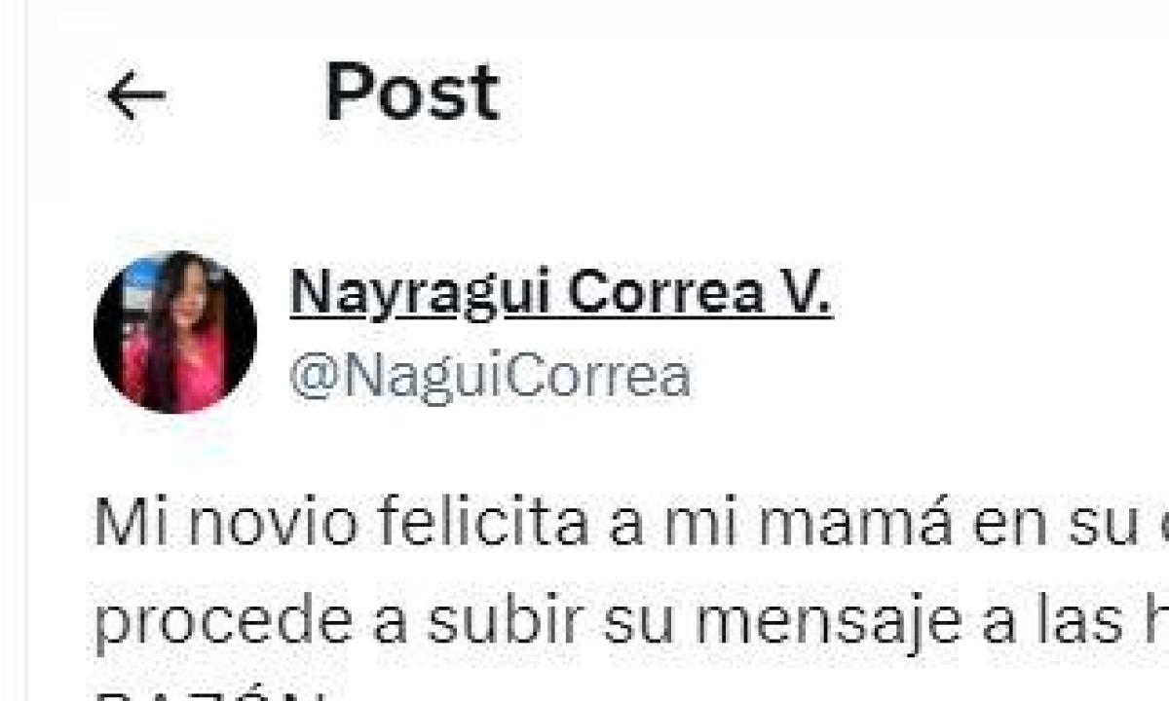Select the @NaguiCorrea handle
This screenshot has height=701, width=1169.
[490, 376]
